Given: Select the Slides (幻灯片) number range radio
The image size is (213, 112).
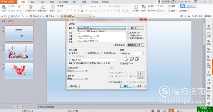Looking at the screenshot, I should [x=70, y=60].
